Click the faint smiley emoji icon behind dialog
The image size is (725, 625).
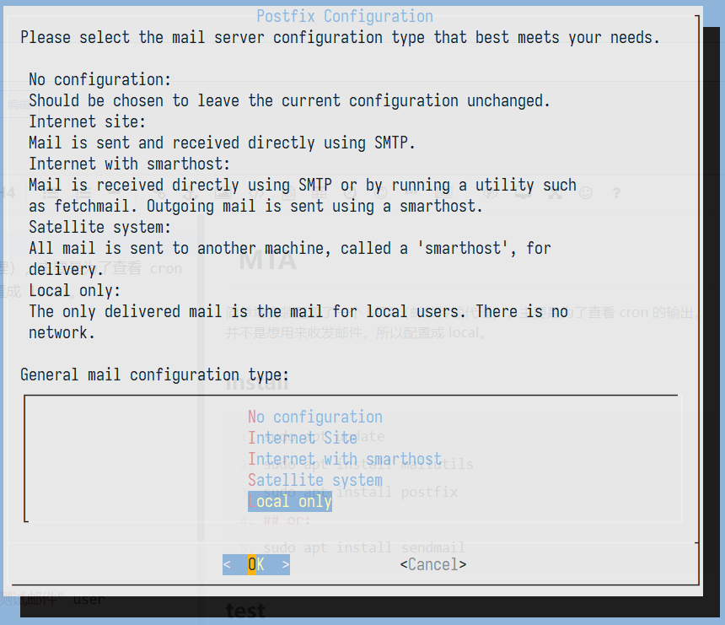pyautogui.click(x=585, y=193)
